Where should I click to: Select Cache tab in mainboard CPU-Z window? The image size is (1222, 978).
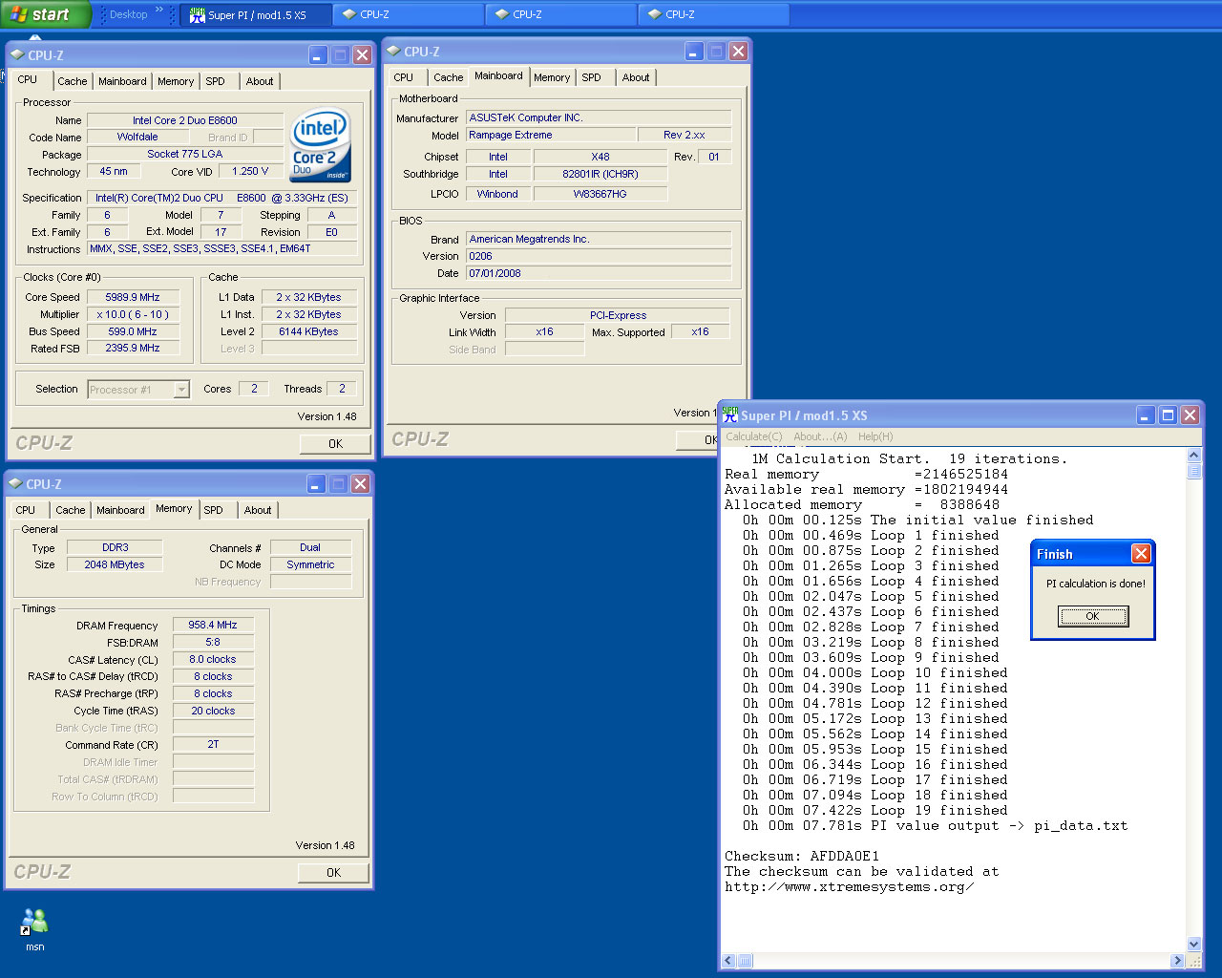tap(448, 78)
